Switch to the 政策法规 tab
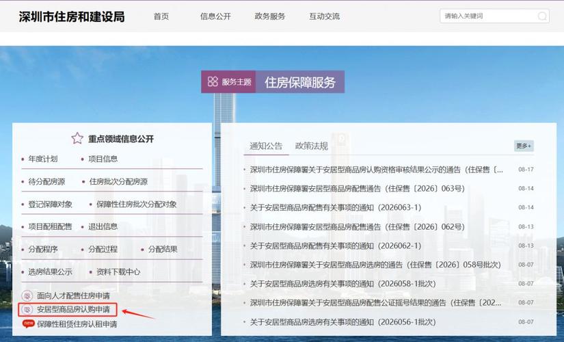Screen dimensions: 564x342 point(312,146)
